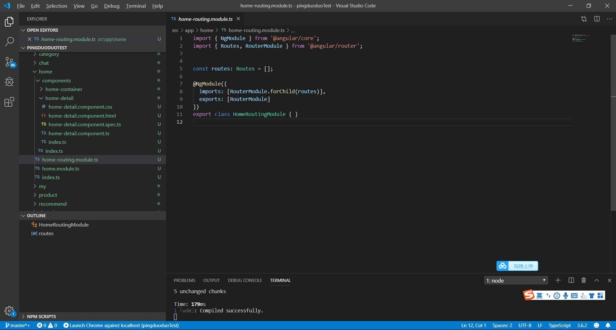Open the Debug menu
The height and width of the screenshot is (330, 616).
pos(112,6)
